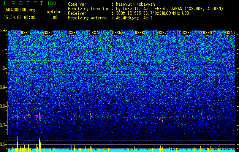Click the 0836 time marker
Image resolution: width=239 pixels, height=152 pixels.
point(139,33)
